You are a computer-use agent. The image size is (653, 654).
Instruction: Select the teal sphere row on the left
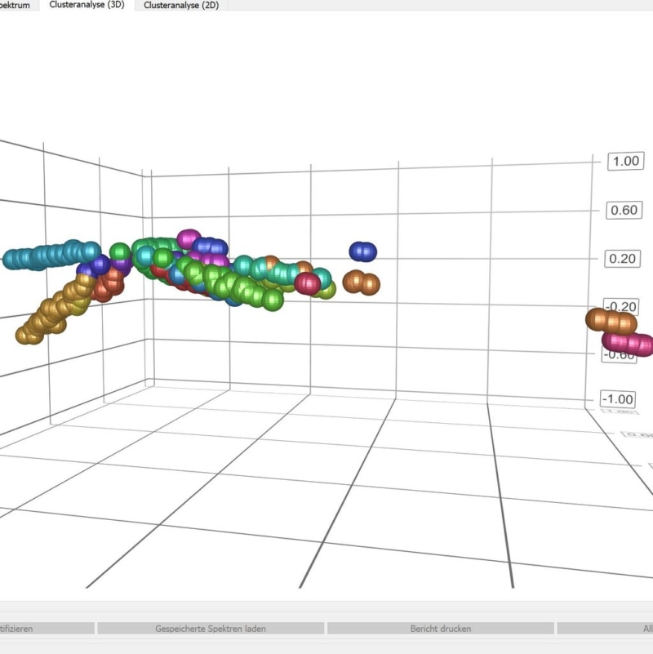click(x=51, y=256)
